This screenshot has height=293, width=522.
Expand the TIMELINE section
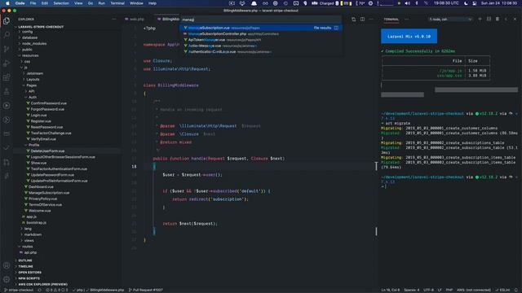[x=25, y=266]
